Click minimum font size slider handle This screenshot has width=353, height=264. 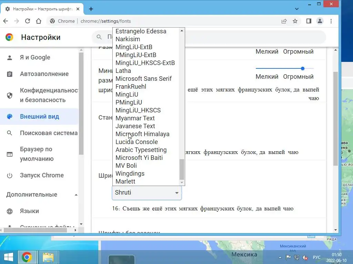(303, 68)
